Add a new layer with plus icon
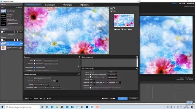This screenshot has width=195, height=109. click(2, 40)
